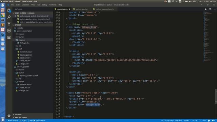
Task: Open materials.xacro in the explorer tree
Action: click(26, 52)
